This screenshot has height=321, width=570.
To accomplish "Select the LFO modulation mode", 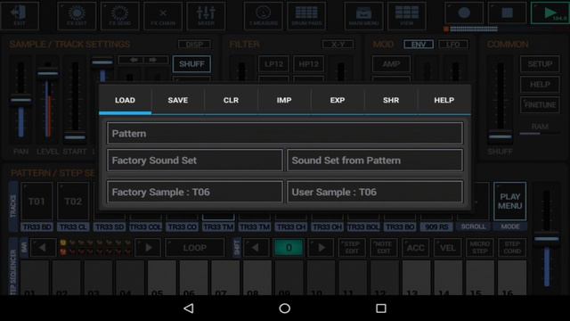I will point(453,45).
